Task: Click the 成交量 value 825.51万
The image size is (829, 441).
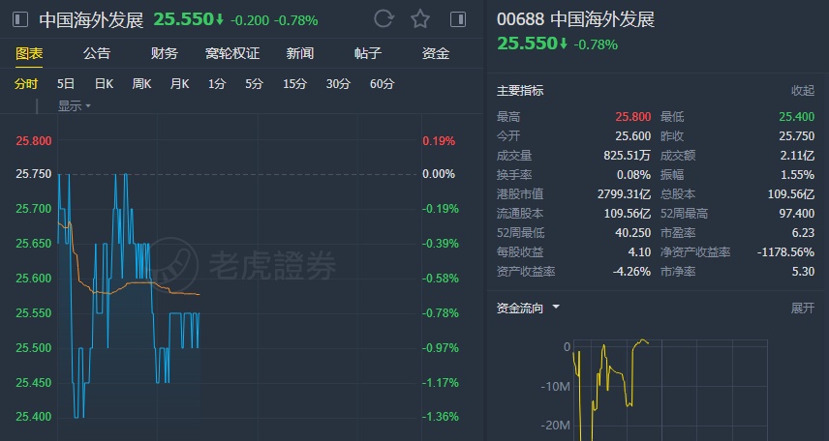Action: pos(628,156)
